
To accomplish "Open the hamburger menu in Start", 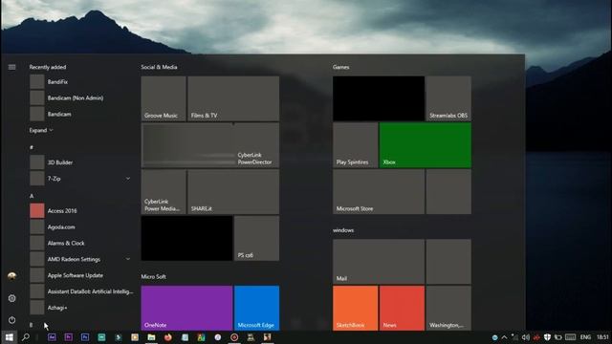I will click(12, 67).
